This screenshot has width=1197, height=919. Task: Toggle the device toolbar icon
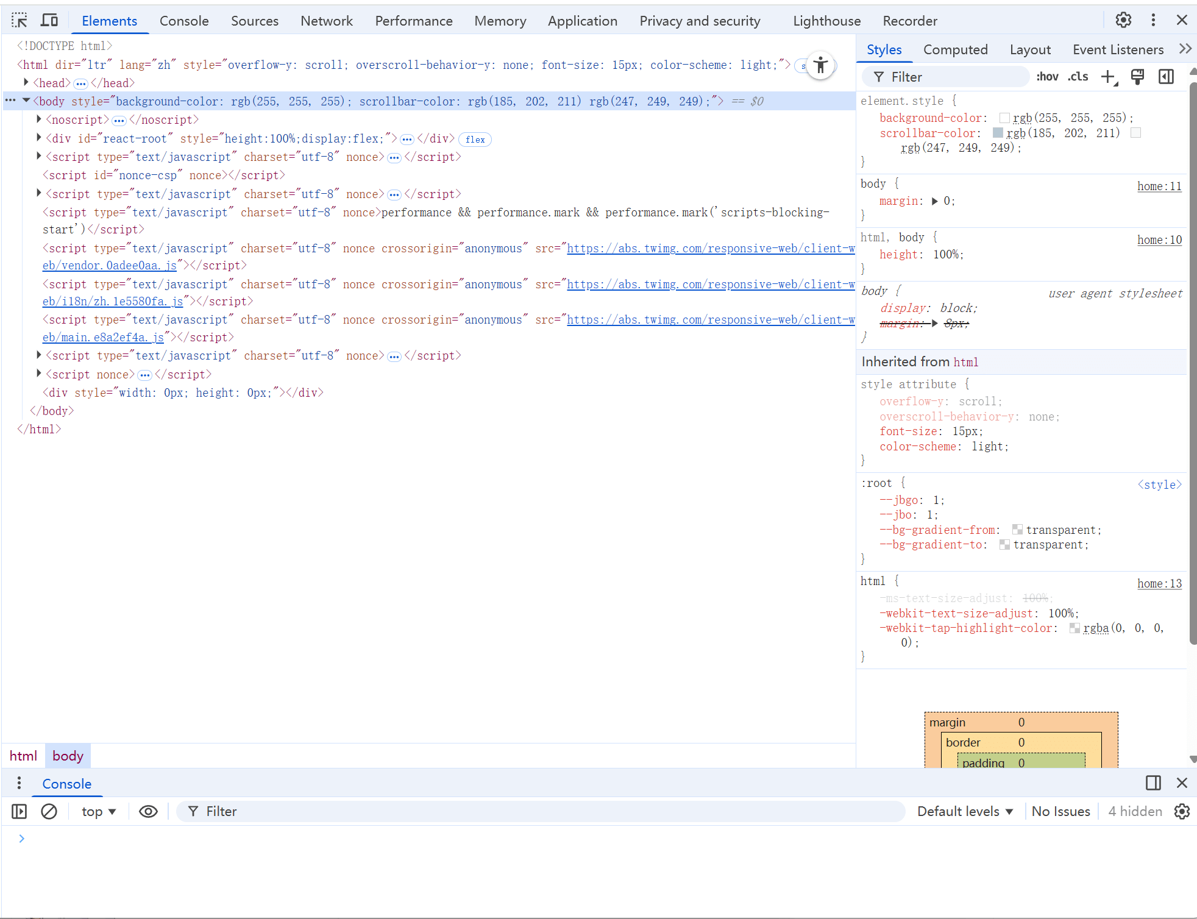tap(49, 20)
